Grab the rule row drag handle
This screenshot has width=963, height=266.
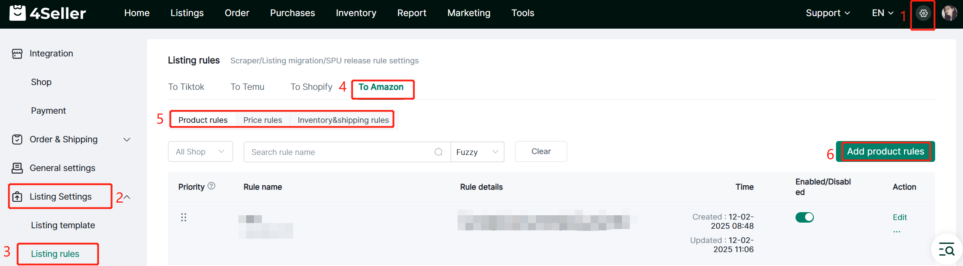coord(184,217)
